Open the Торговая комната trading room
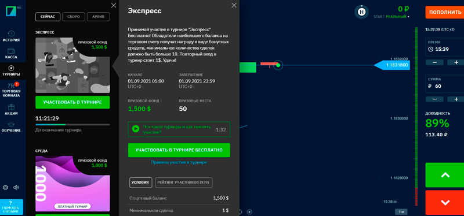Screen dimensions: 464x216 pos(11,90)
